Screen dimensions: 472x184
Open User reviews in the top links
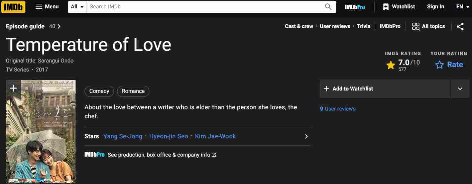point(335,26)
